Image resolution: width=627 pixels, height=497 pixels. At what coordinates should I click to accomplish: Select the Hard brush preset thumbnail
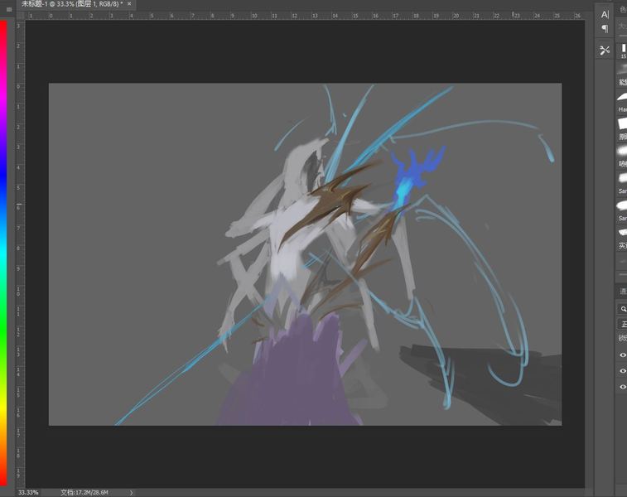[622, 97]
